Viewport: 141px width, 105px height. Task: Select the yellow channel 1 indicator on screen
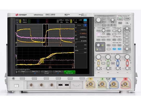pyautogui.click(x=20, y=21)
